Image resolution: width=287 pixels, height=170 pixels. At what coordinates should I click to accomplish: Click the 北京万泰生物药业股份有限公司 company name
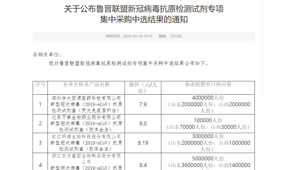pyautogui.click(x=86, y=117)
